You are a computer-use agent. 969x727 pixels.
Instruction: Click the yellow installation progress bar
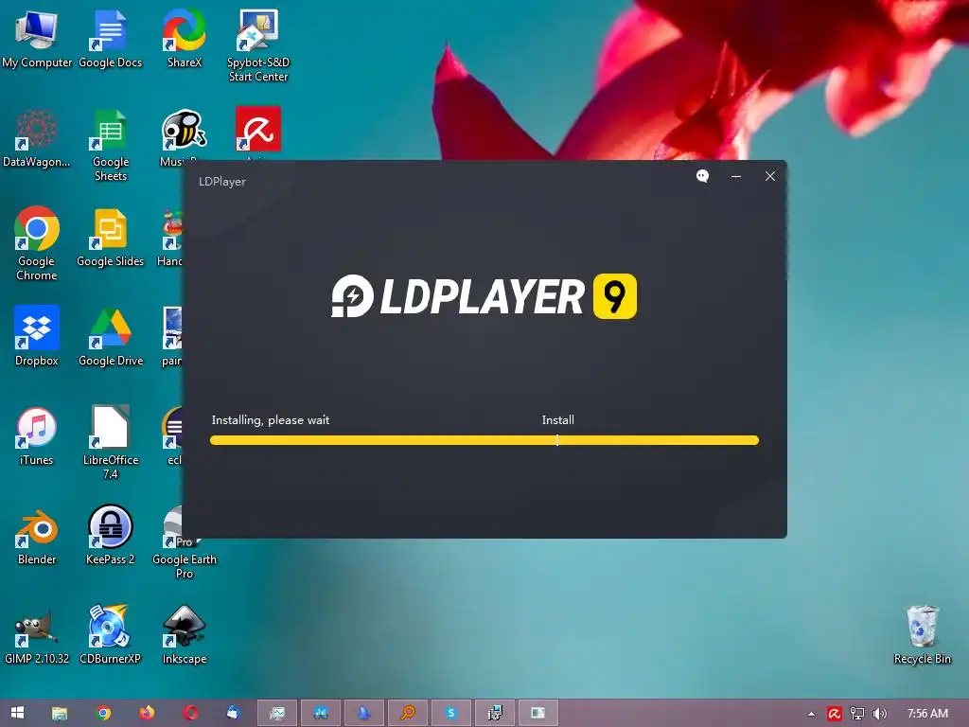484,440
